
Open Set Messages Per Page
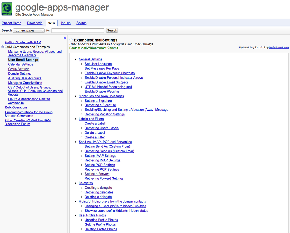(x=102, y=68)
